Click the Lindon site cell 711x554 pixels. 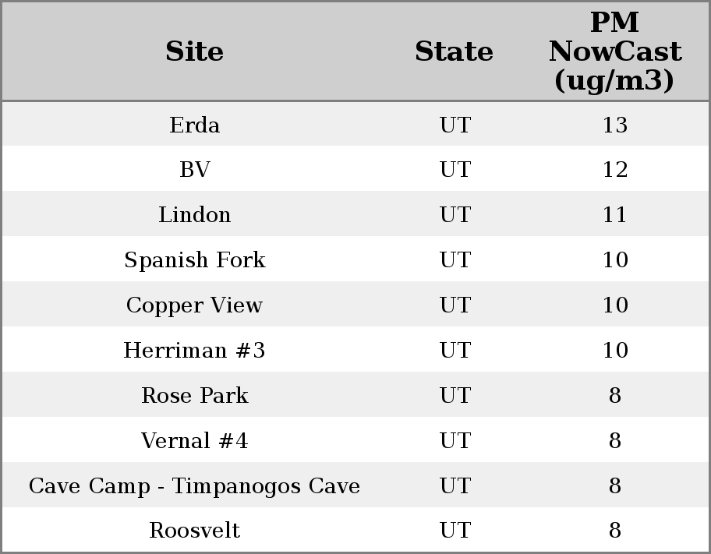194,215
